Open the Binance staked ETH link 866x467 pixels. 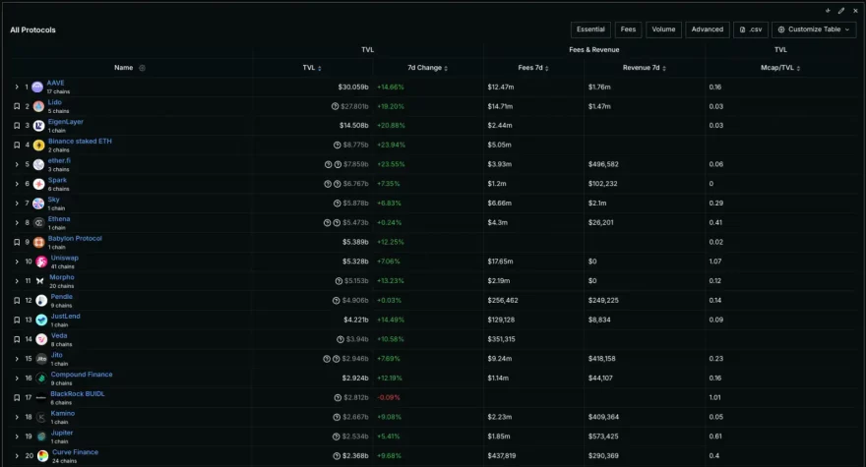click(80, 142)
